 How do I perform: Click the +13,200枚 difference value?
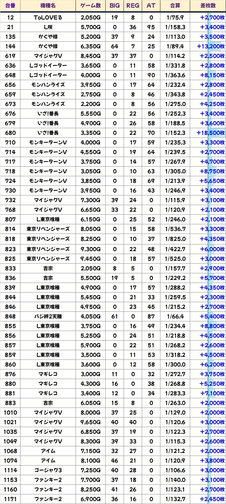(211, 46)
